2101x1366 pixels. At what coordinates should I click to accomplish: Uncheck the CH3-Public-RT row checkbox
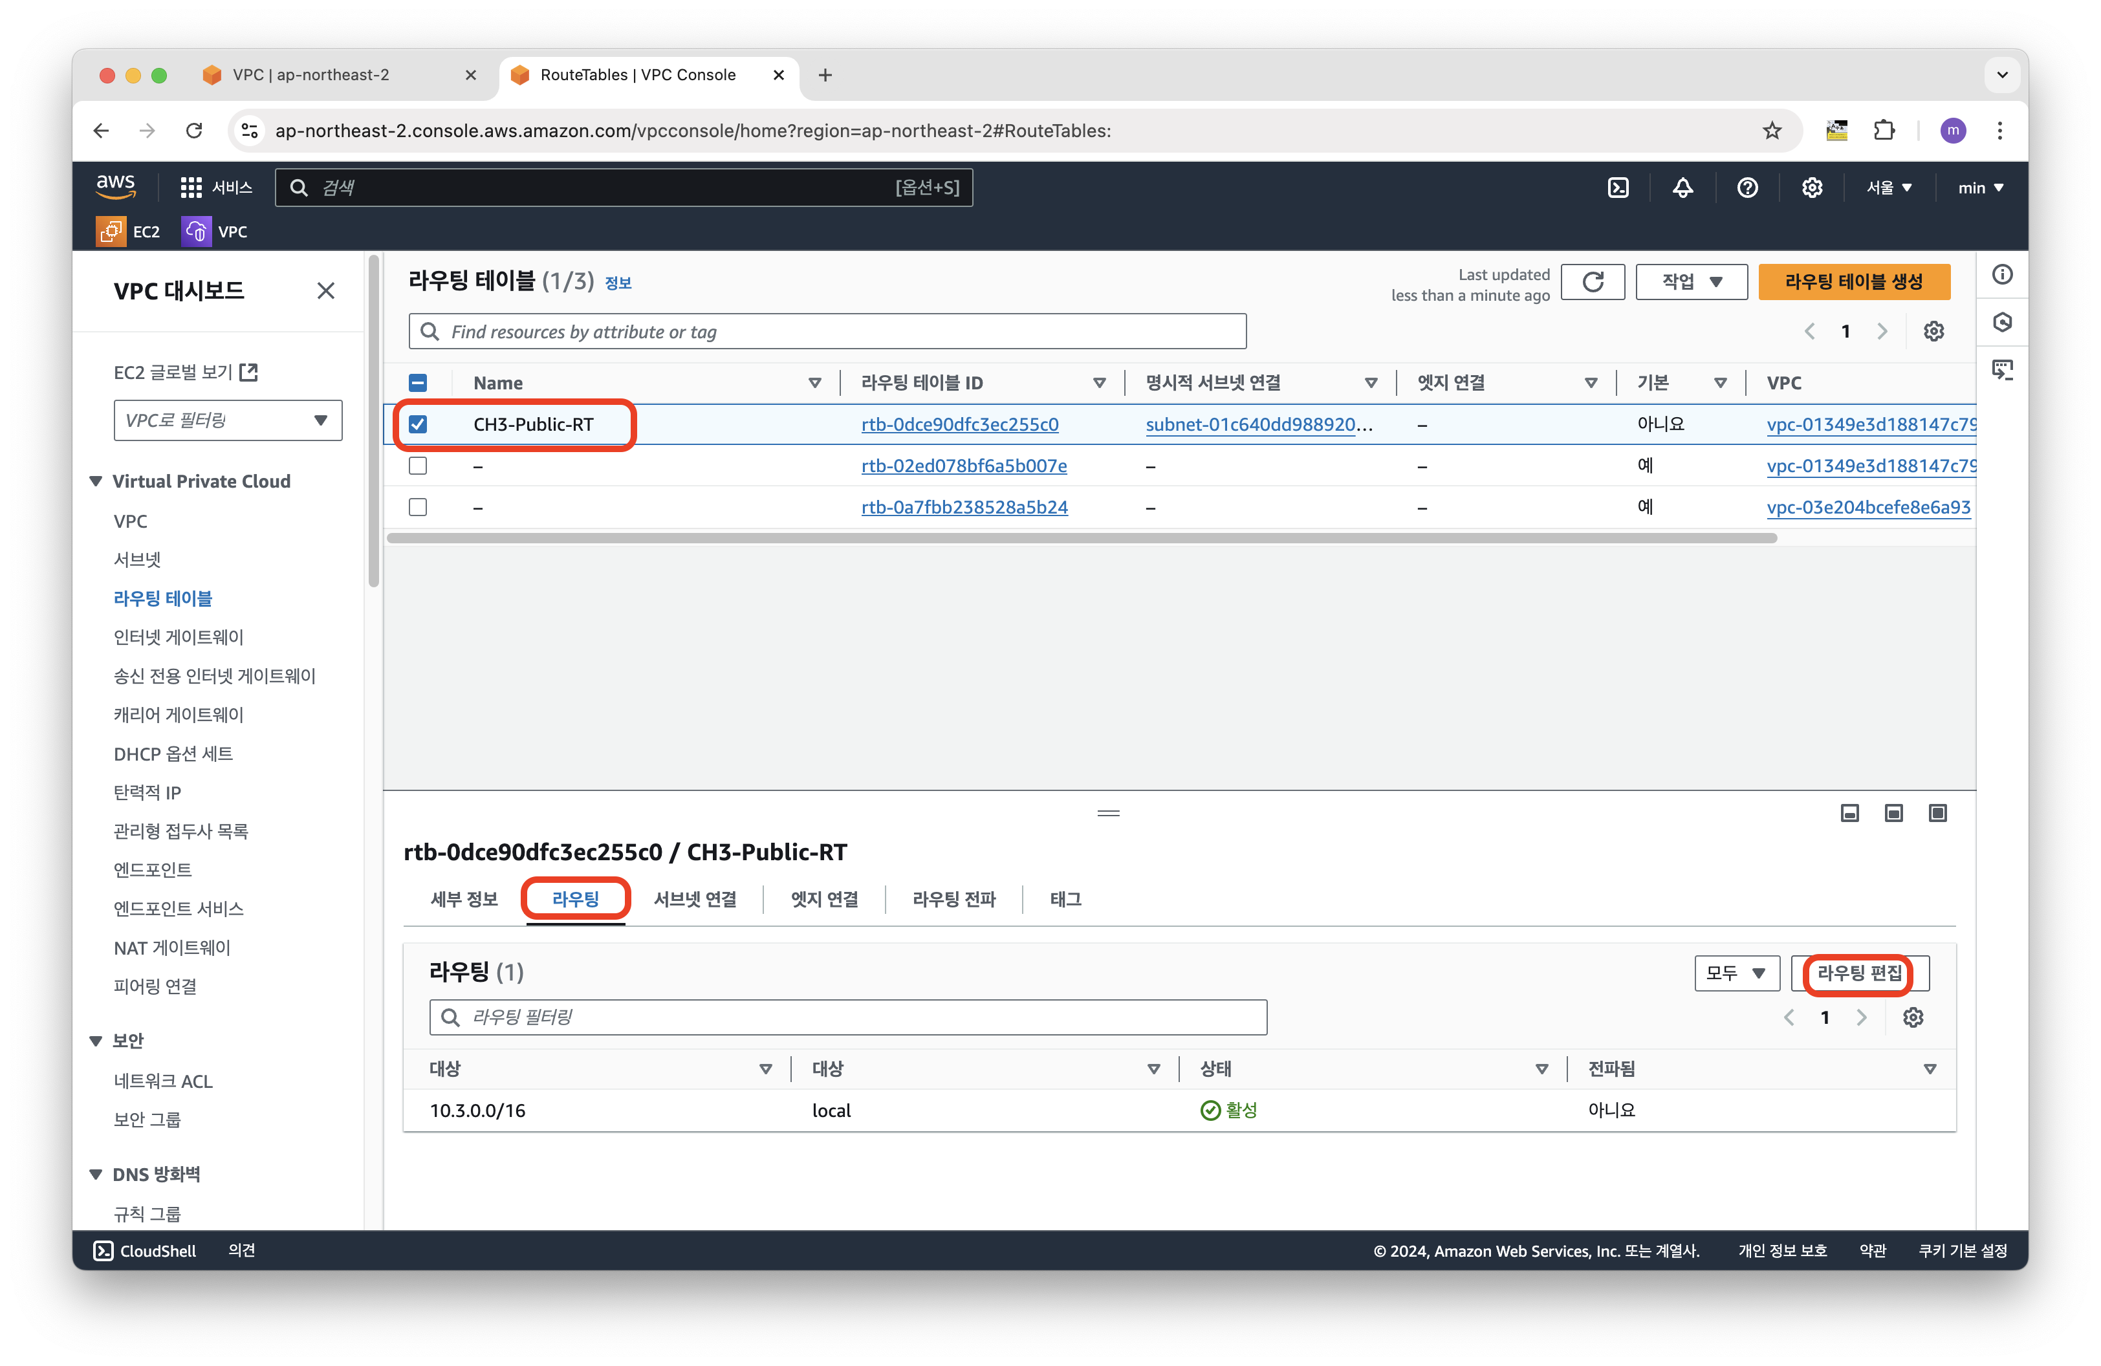419,424
